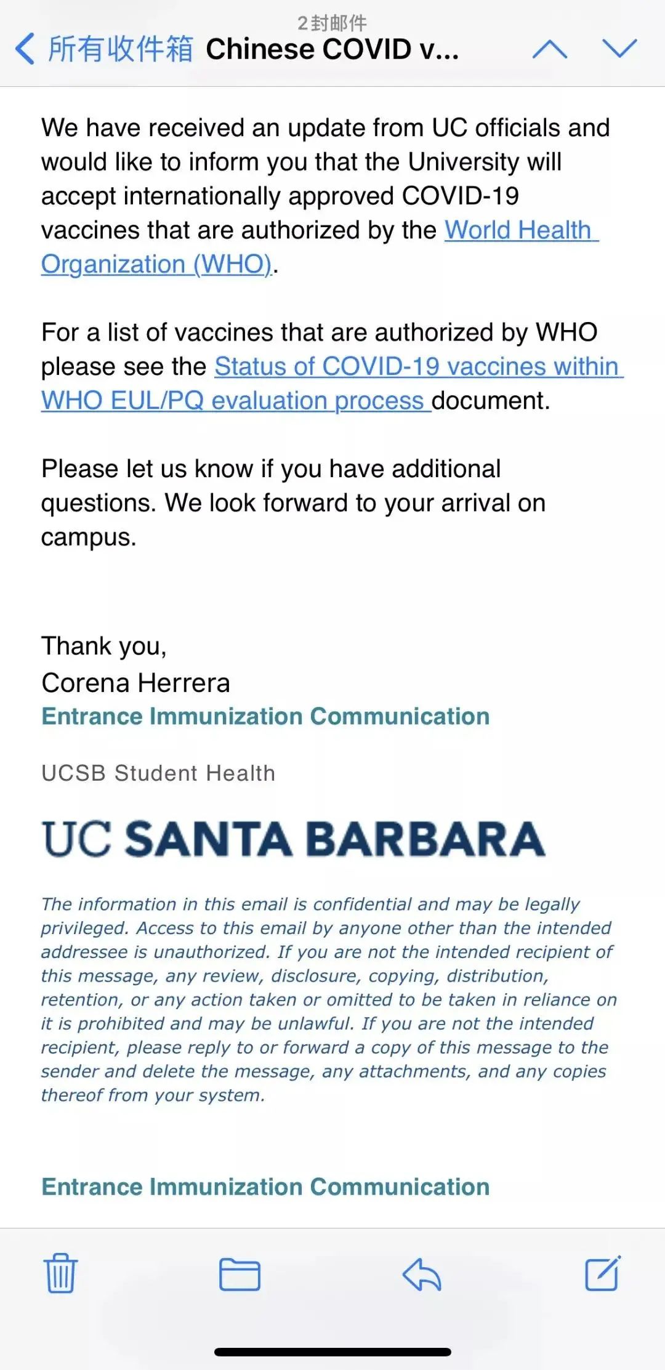
Task: Compose a new email with pencil icon
Action: point(603,1273)
